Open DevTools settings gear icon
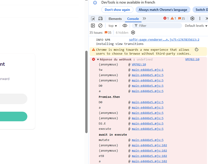The width and height of the screenshot is (208, 164). point(192,19)
